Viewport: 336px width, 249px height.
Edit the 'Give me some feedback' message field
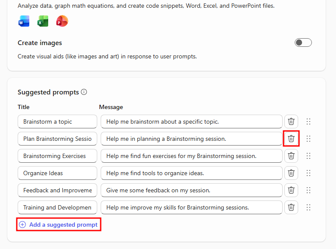tap(191, 190)
